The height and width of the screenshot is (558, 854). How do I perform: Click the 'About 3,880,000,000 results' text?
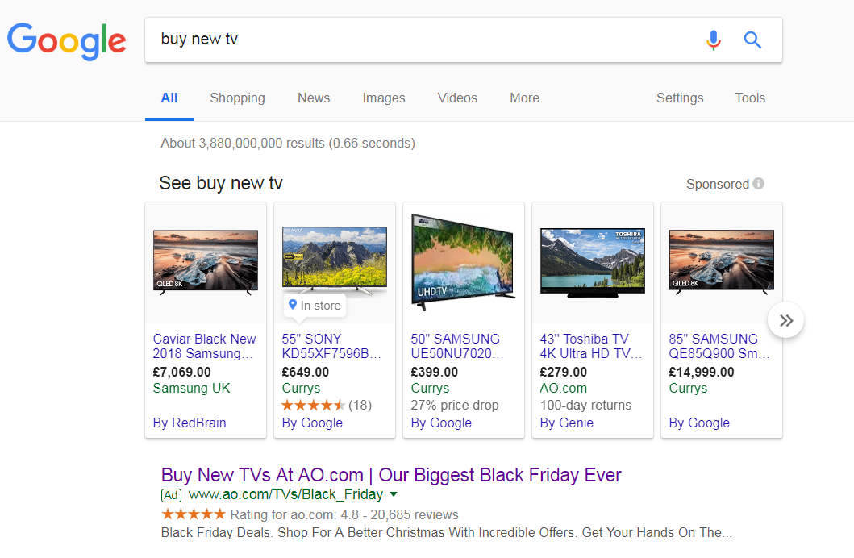coord(288,144)
